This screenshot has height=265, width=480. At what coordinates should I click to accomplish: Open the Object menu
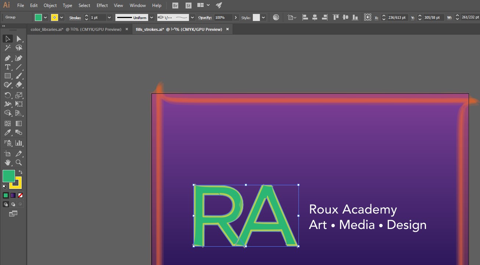(50, 6)
